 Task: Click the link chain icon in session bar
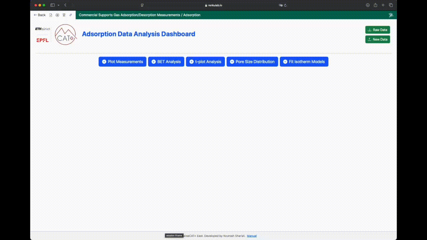pos(71,15)
